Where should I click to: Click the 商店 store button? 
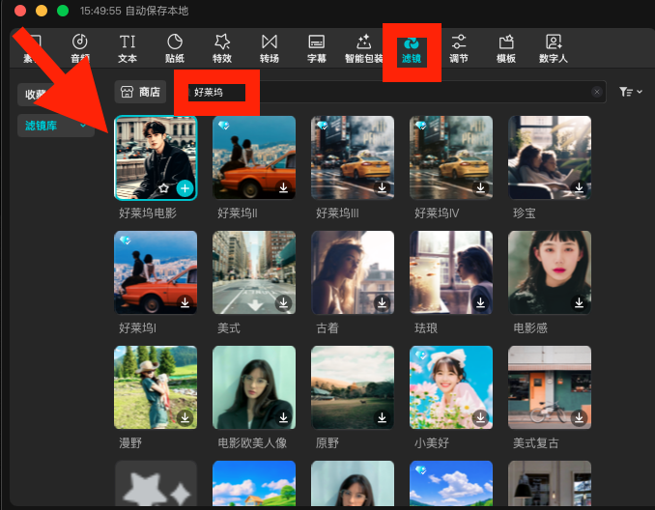140,92
